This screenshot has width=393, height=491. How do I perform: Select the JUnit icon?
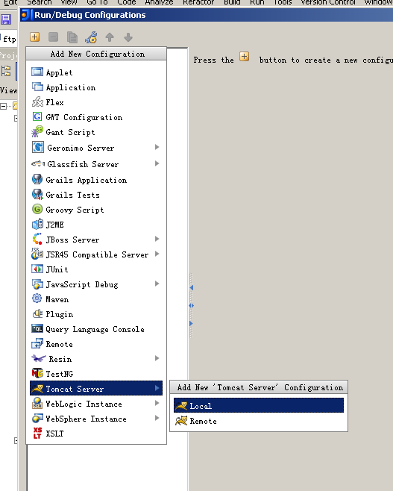pyautogui.click(x=37, y=269)
